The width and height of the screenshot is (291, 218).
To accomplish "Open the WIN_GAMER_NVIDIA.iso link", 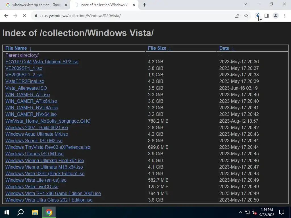I will 32,108.
